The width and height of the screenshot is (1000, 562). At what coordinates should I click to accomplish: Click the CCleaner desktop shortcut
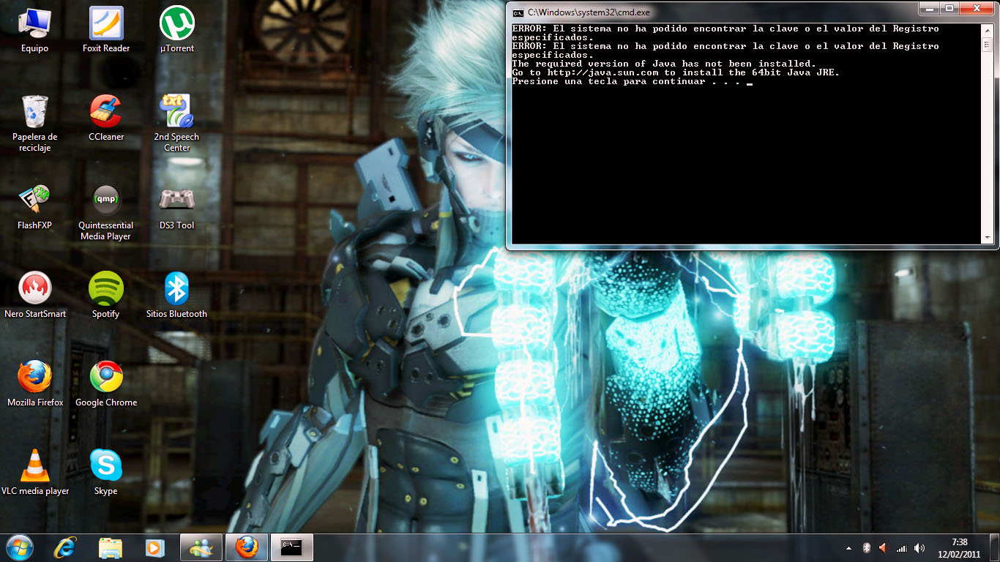106,119
